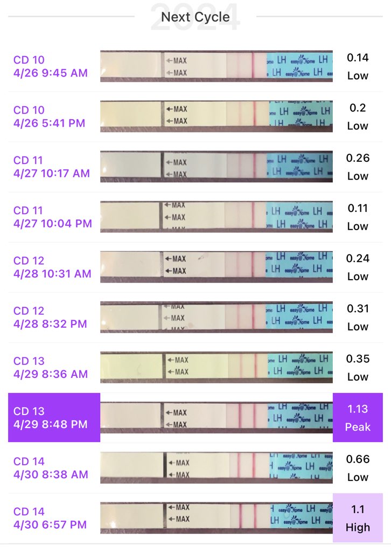
Task: Select the test strip photo for 4/28 8:32 PM
Action: (216, 317)
